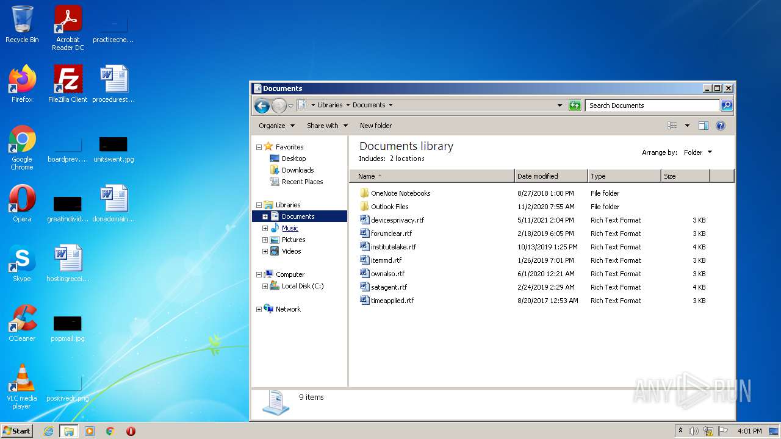
Task: Expand the Network tree node
Action: pyautogui.click(x=259, y=309)
